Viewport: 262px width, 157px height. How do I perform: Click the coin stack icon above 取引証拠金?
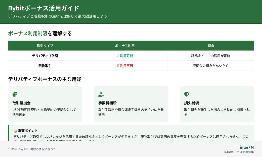click(x=15, y=94)
